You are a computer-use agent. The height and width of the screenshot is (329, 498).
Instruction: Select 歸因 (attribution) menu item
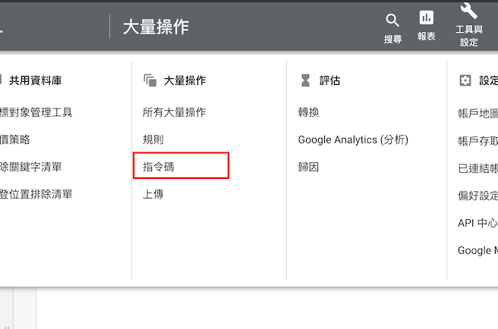[x=308, y=167]
